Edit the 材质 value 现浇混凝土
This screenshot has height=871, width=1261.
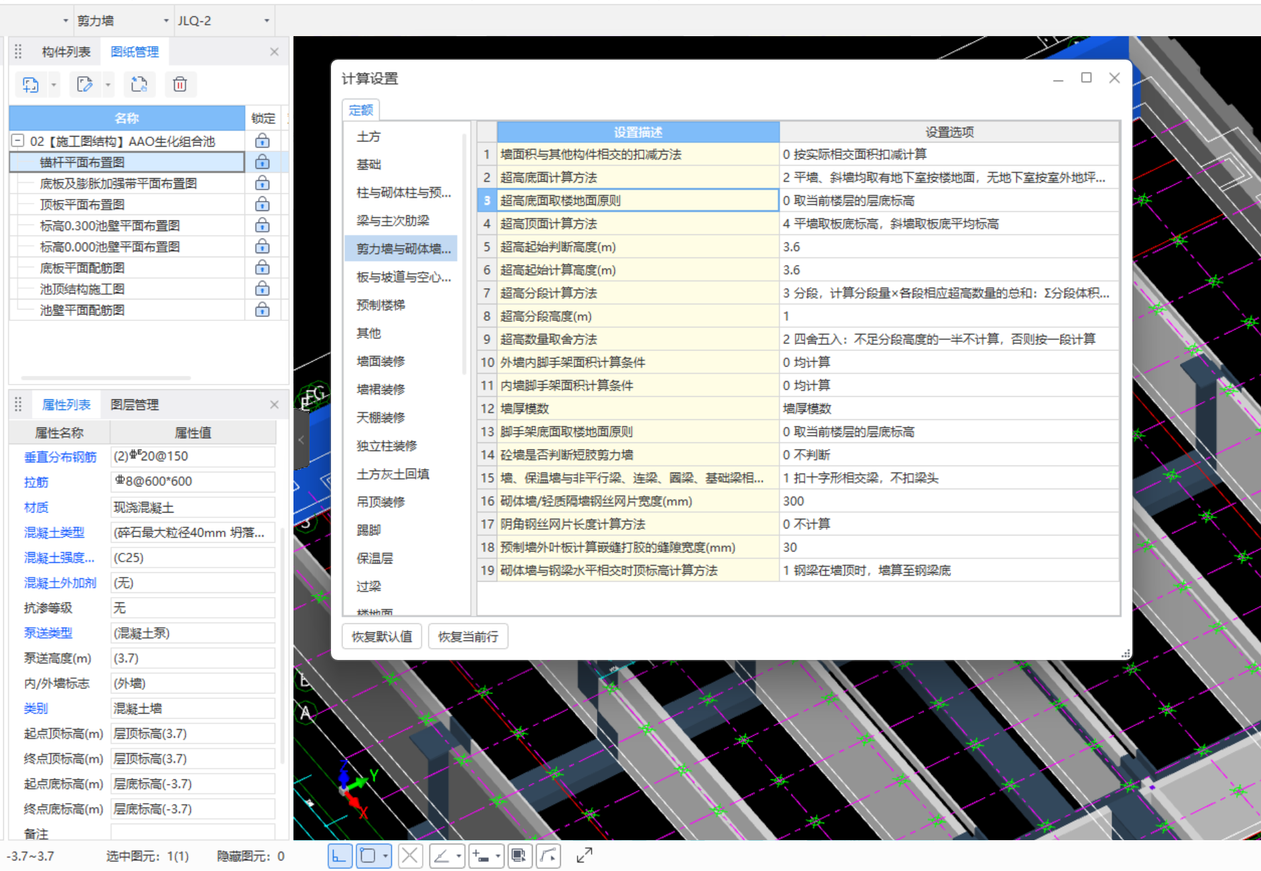pyautogui.click(x=193, y=507)
